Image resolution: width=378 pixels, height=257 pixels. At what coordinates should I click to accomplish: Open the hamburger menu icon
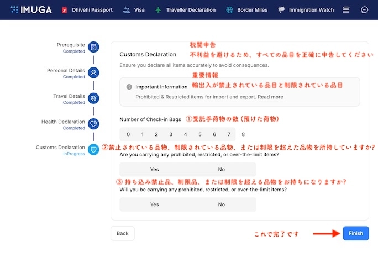[346, 10]
